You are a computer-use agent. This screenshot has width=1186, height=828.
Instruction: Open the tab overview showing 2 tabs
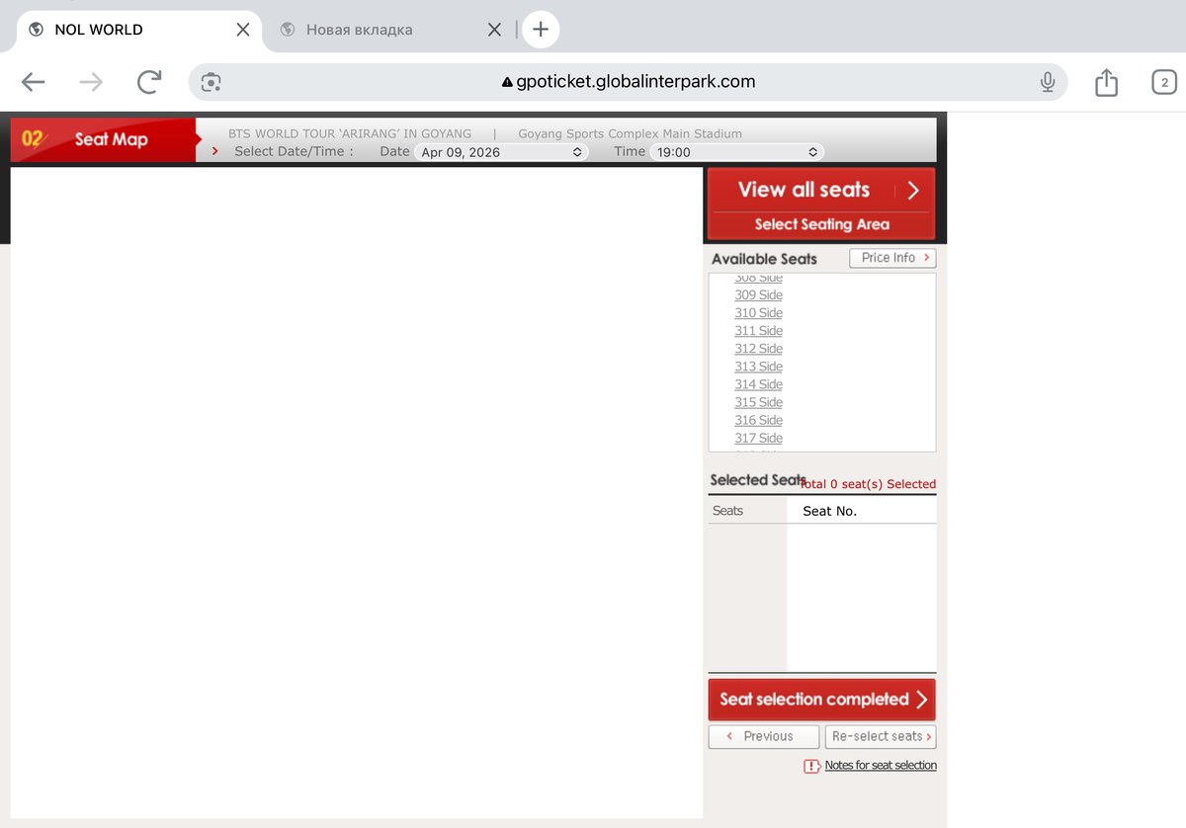click(1162, 82)
